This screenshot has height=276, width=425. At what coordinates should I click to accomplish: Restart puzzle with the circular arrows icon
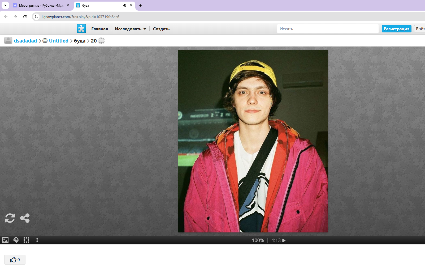(x=10, y=218)
